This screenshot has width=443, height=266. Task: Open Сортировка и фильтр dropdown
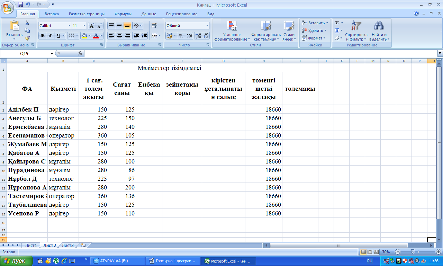(356, 30)
